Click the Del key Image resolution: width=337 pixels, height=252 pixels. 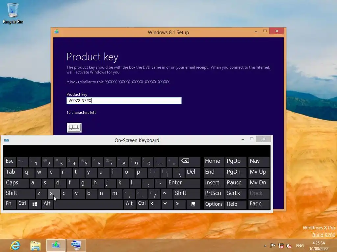(x=193, y=173)
